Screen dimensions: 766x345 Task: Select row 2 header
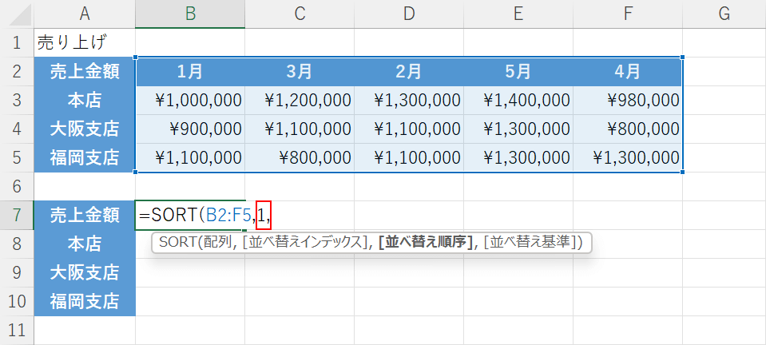point(17,72)
